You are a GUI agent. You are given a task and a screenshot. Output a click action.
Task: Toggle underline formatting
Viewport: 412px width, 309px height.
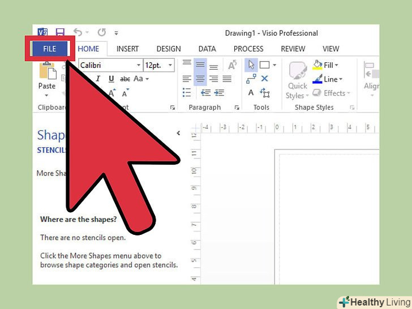(x=111, y=79)
